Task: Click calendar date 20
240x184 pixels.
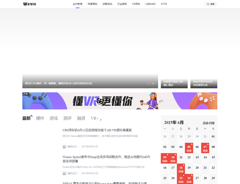Action: click(x=197, y=168)
